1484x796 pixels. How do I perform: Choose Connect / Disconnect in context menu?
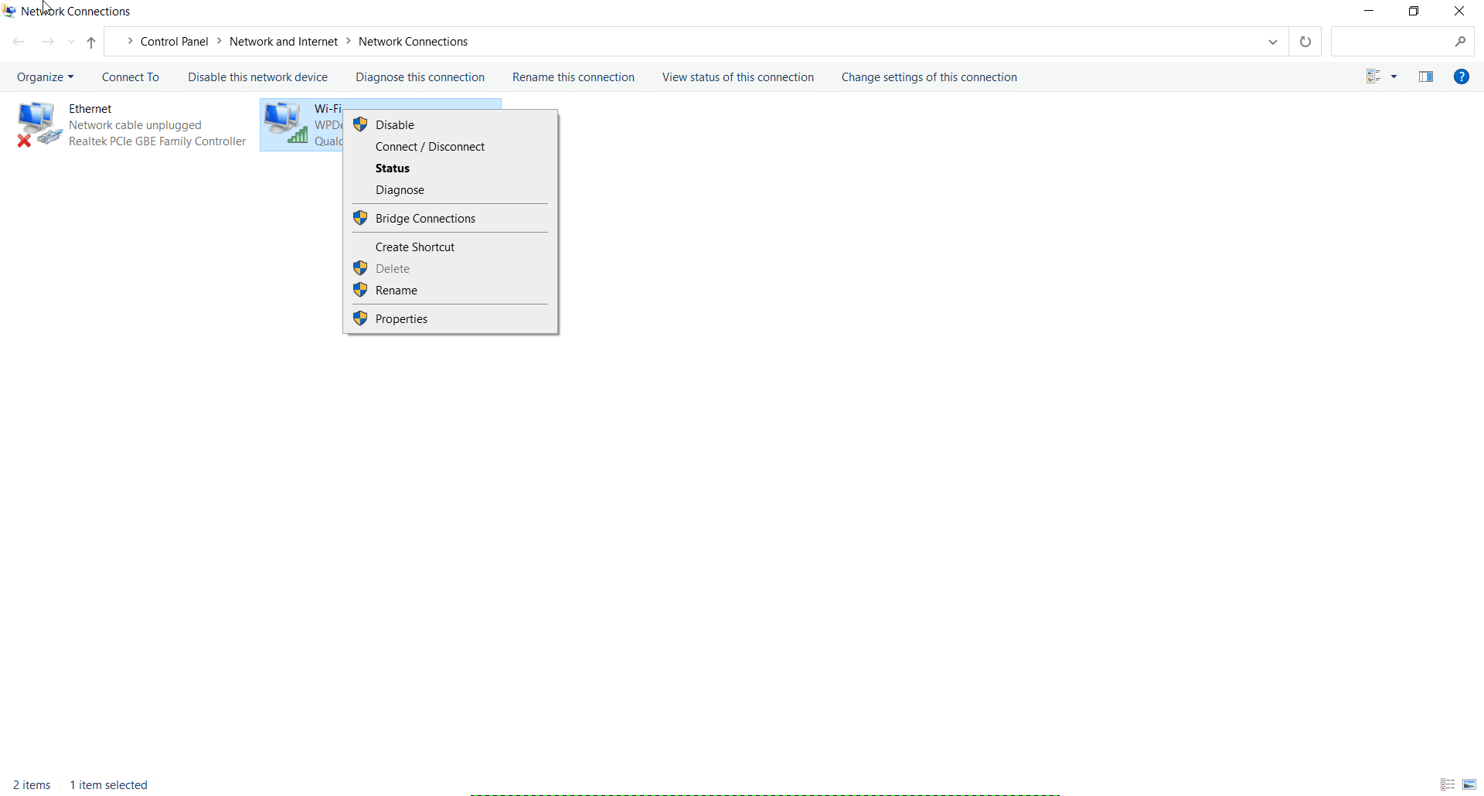pos(450,147)
